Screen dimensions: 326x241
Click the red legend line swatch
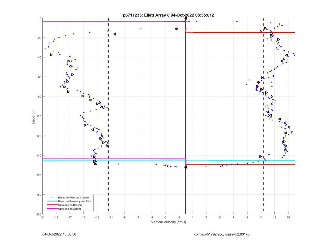tap(52, 205)
